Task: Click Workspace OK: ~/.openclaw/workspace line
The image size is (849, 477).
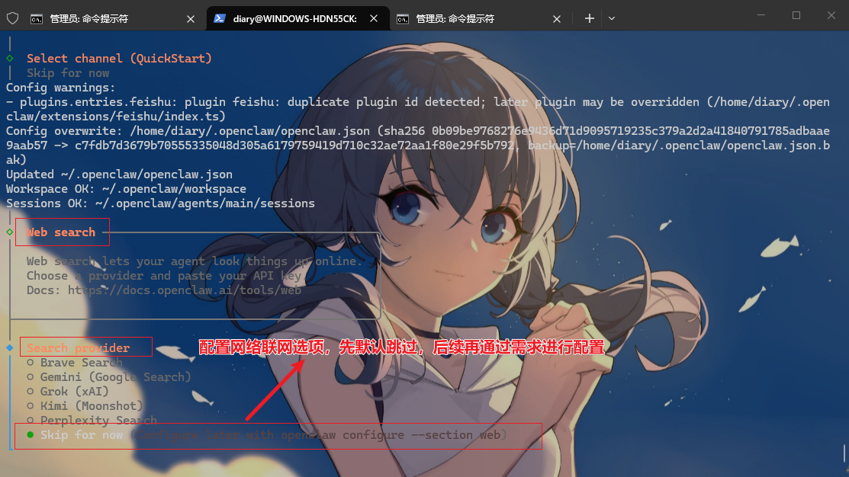Action: click(x=126, y=189)
